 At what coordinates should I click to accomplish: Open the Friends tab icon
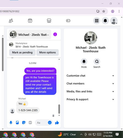click(x=11, y=21)
